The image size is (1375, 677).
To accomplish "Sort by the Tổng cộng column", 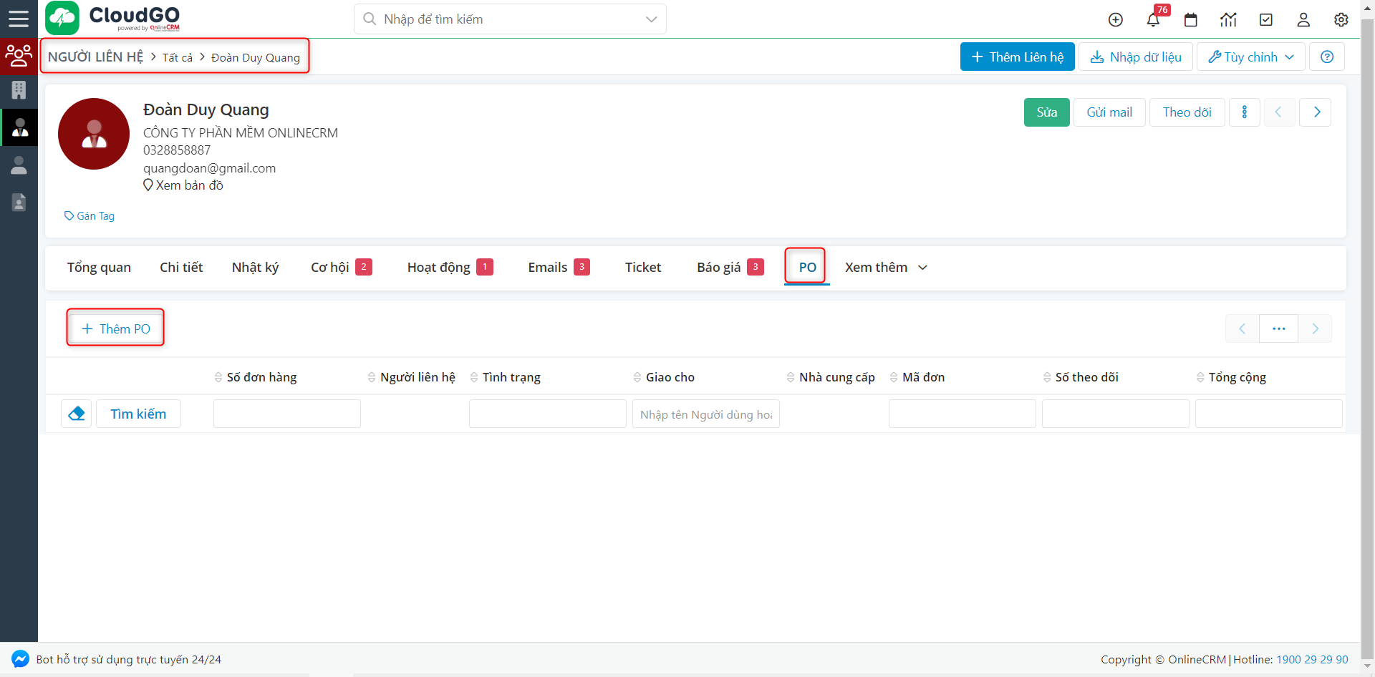I will pos(1237,377).
